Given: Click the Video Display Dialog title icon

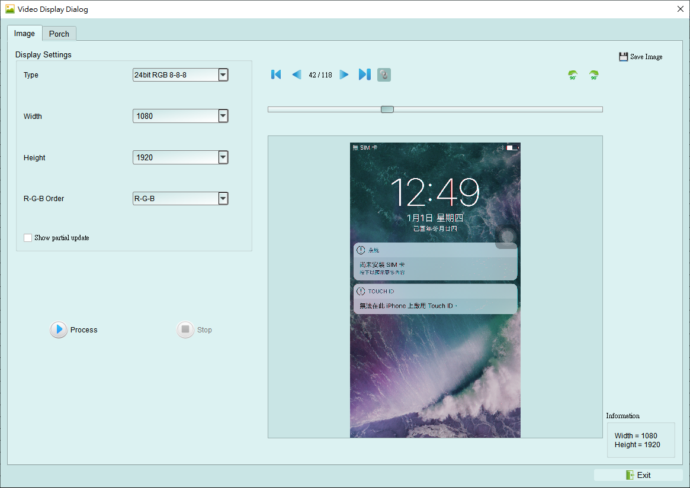Looking at the screenshot, I should click(x=9, y=9).
